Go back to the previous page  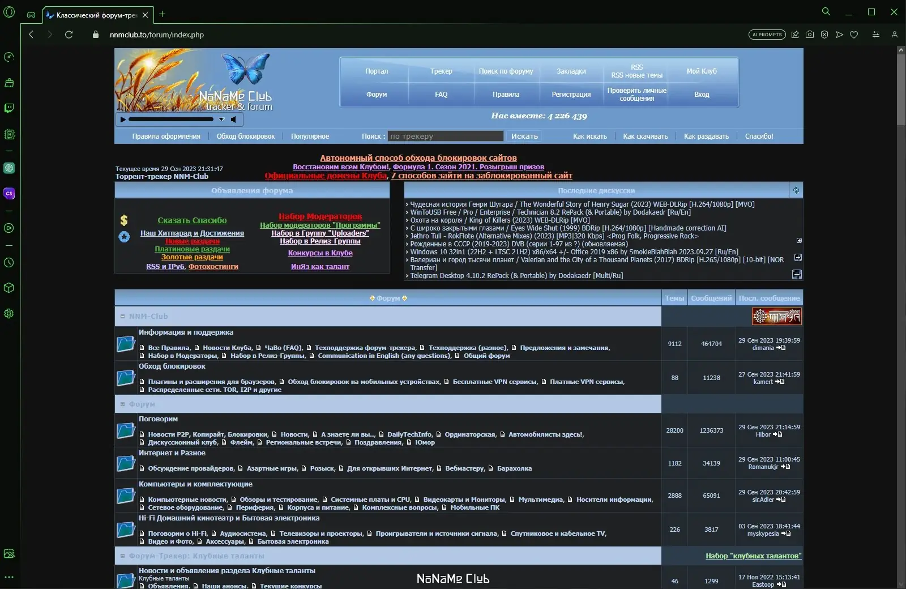click(x=31, y=35)
